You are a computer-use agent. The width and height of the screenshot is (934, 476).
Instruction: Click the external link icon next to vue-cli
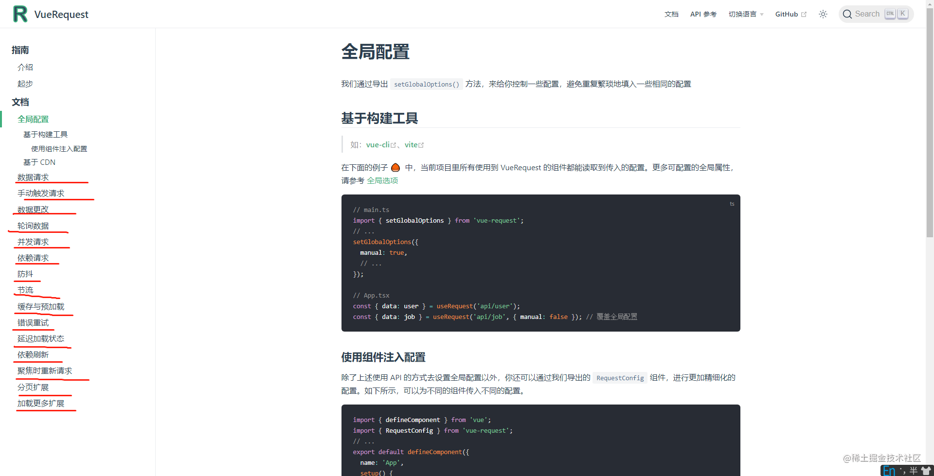click(393, 144)
